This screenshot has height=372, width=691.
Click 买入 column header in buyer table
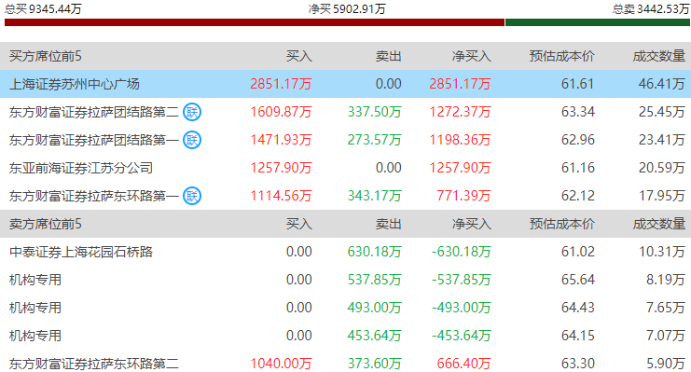pyautogui.click(x=298, y=56)
